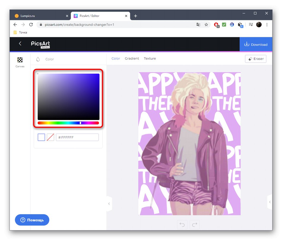The image size is (282, 240).
Task: Expand the right side panel chevron
Action: point(270,202)
